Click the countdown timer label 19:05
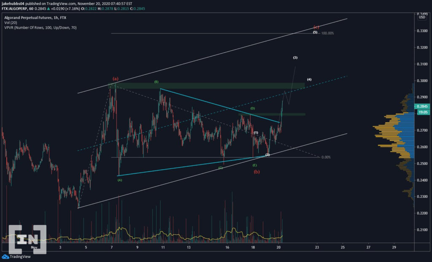 tap(423, 112)
